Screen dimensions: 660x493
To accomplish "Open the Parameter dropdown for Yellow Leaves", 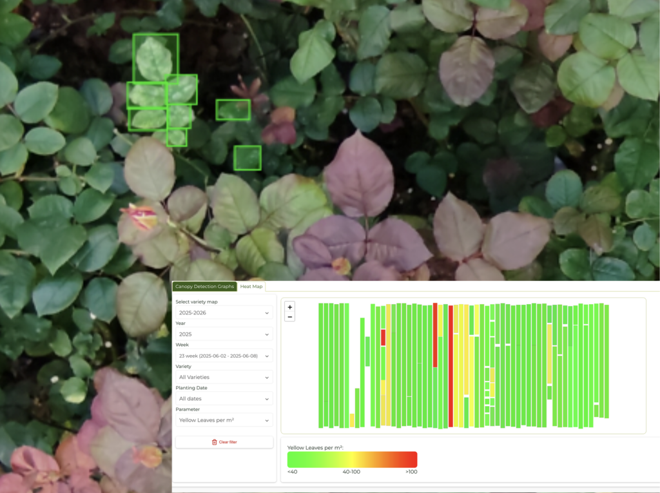I will point(224,420).
